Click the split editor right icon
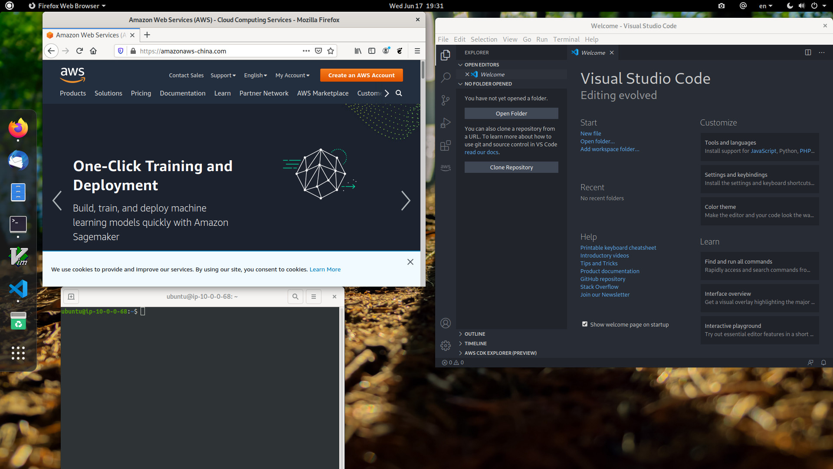 [808, 53]
